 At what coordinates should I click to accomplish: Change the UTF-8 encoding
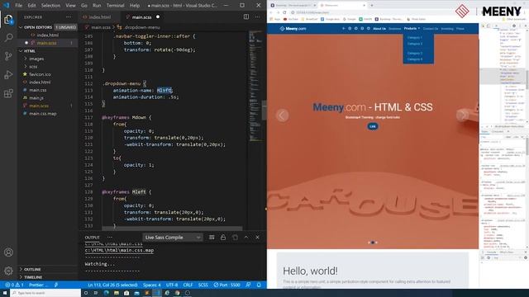pyautogui.click(x=172, y=285)
